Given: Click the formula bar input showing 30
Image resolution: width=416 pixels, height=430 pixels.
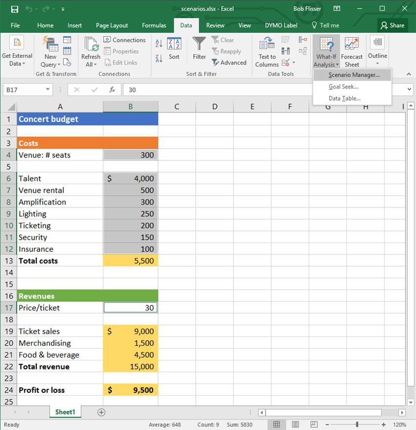Looking at the screenshot, I should (217, 90).
